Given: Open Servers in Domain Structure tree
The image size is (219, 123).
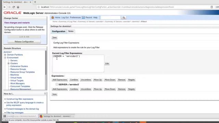Looking at the screenshot, I should coord(14,60).
